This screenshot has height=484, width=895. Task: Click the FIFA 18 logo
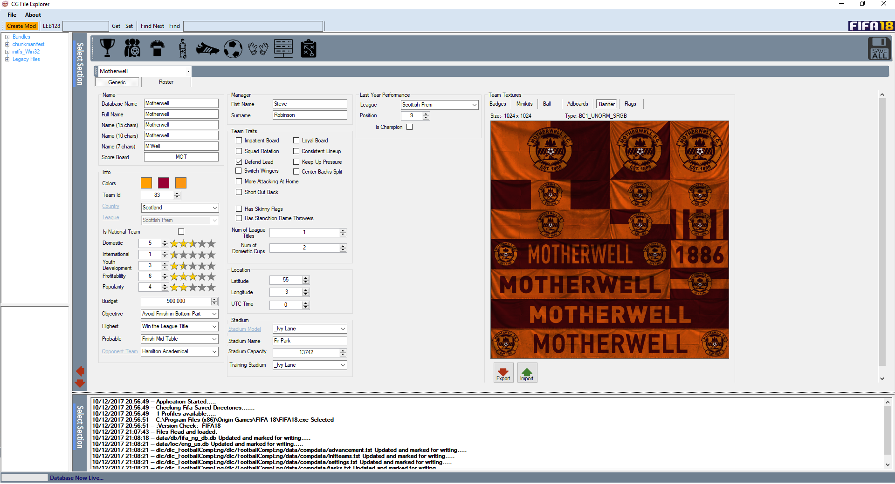[871, 26]
